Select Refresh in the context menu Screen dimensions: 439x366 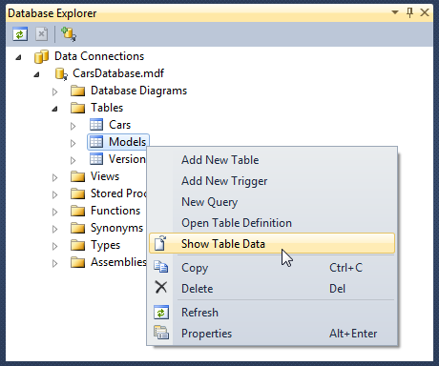[272, 313]
